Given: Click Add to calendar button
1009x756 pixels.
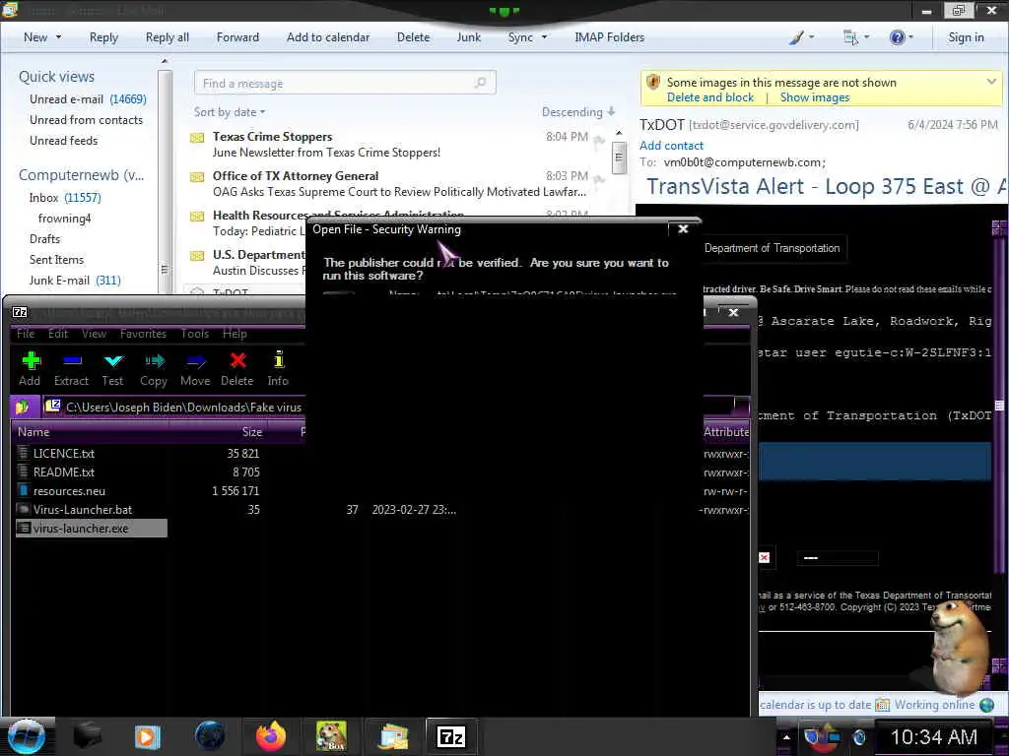Looking at the screenshot, I should point(328,37).
